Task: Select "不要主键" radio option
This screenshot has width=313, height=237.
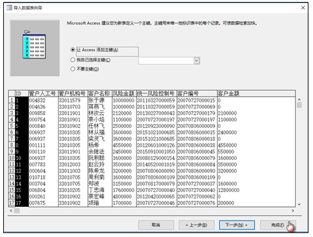Action: coord(73,69)
